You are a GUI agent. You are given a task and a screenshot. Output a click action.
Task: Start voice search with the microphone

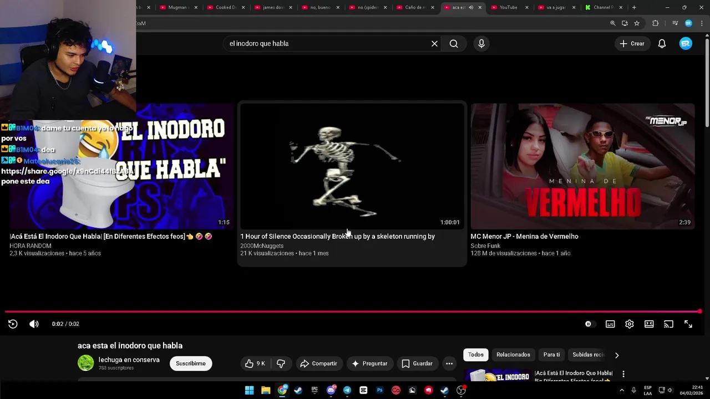coord(481,44)
